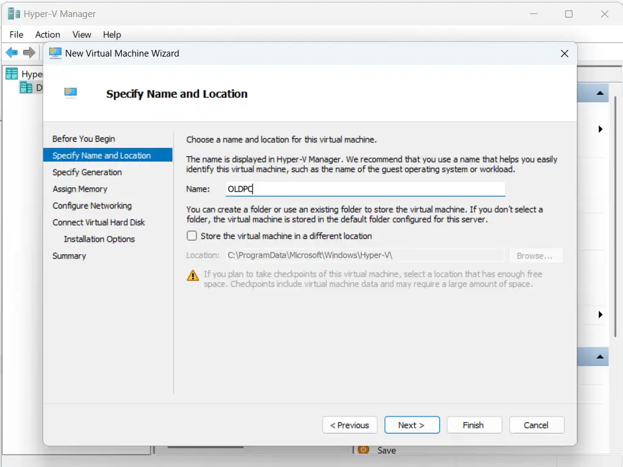623x467 pixels.
Task: Click the back arrow in the Hyper-V toolbar
Action: click(12, 53)
